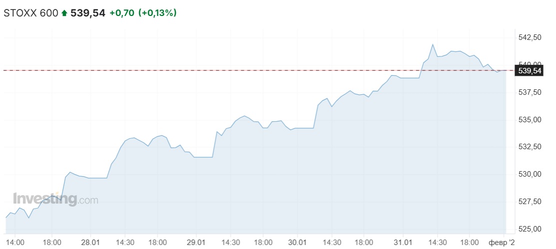Click the 31.01 date marker on the time axis

point(404,243)
